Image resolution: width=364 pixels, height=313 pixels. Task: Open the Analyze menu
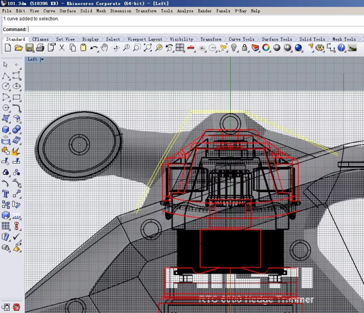point(185,11)
